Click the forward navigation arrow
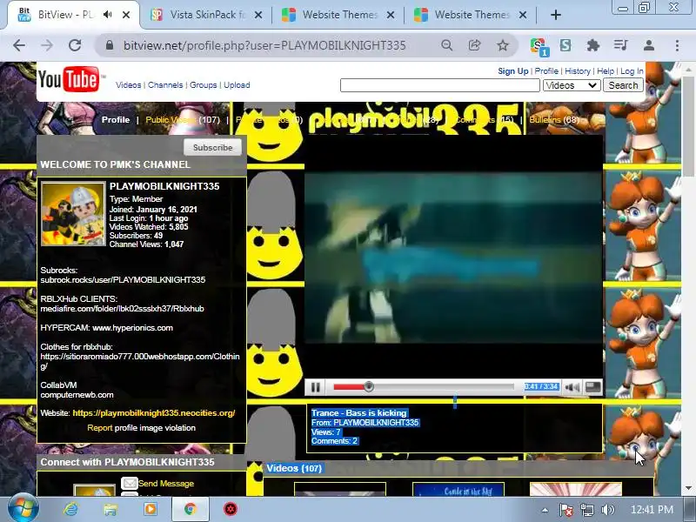Viewport: 696px width, 522px height. point(47,45)
